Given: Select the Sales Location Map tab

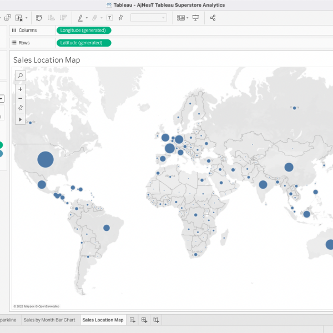Looking at the screenshot, I should coord(103,320).
